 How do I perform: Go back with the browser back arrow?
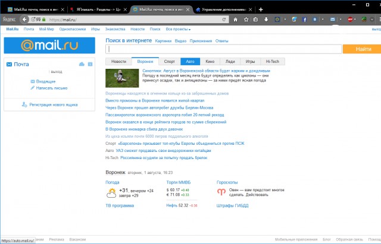(24, 20)
